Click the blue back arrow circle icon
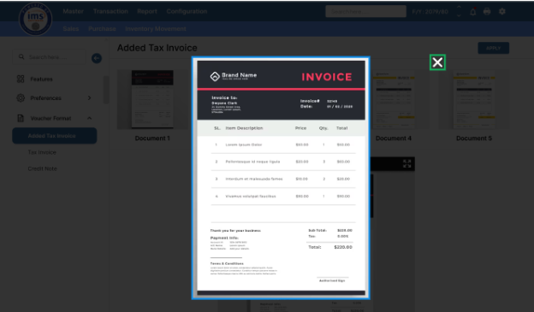 coord(97,58)
